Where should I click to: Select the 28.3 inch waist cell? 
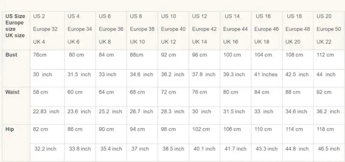point(172,112)
